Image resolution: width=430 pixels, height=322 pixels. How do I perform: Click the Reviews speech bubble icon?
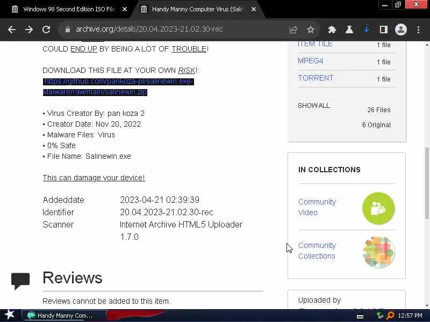click(20, 281)
